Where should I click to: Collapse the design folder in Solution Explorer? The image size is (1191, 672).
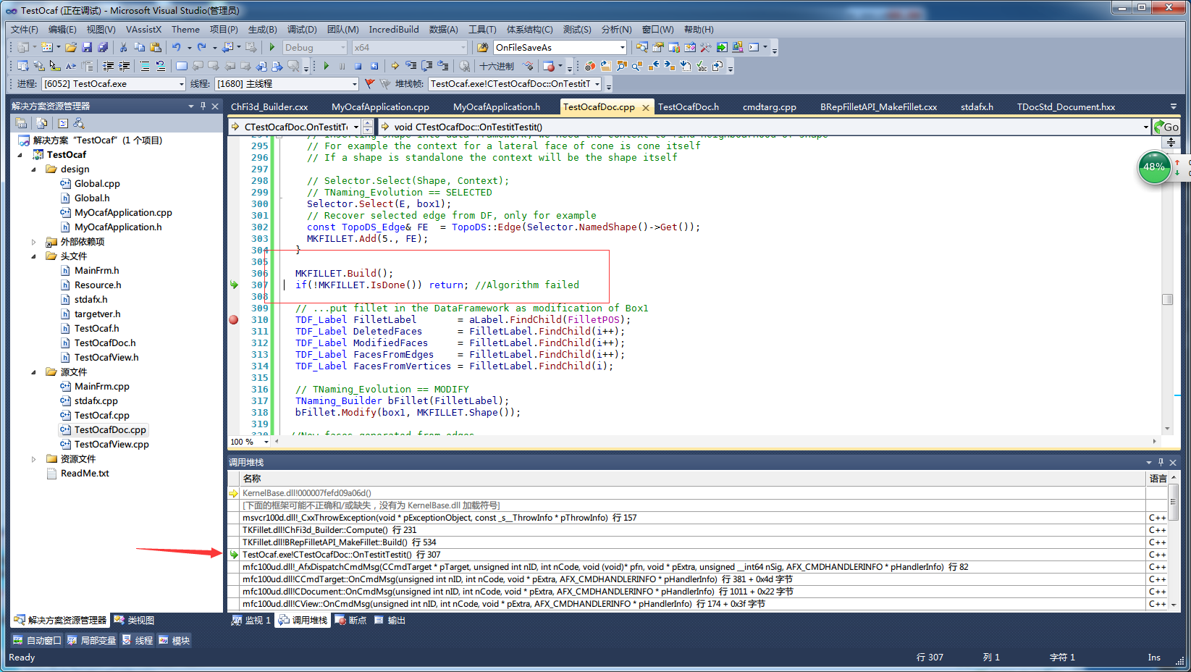coord(33,169)
